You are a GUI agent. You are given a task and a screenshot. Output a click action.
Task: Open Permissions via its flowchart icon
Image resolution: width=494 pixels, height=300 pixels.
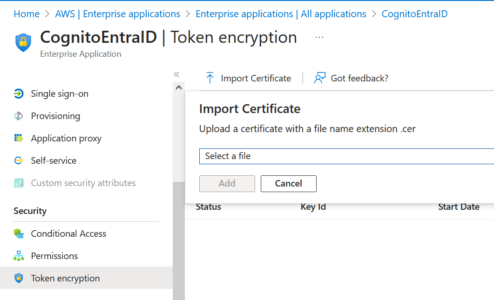19,256
